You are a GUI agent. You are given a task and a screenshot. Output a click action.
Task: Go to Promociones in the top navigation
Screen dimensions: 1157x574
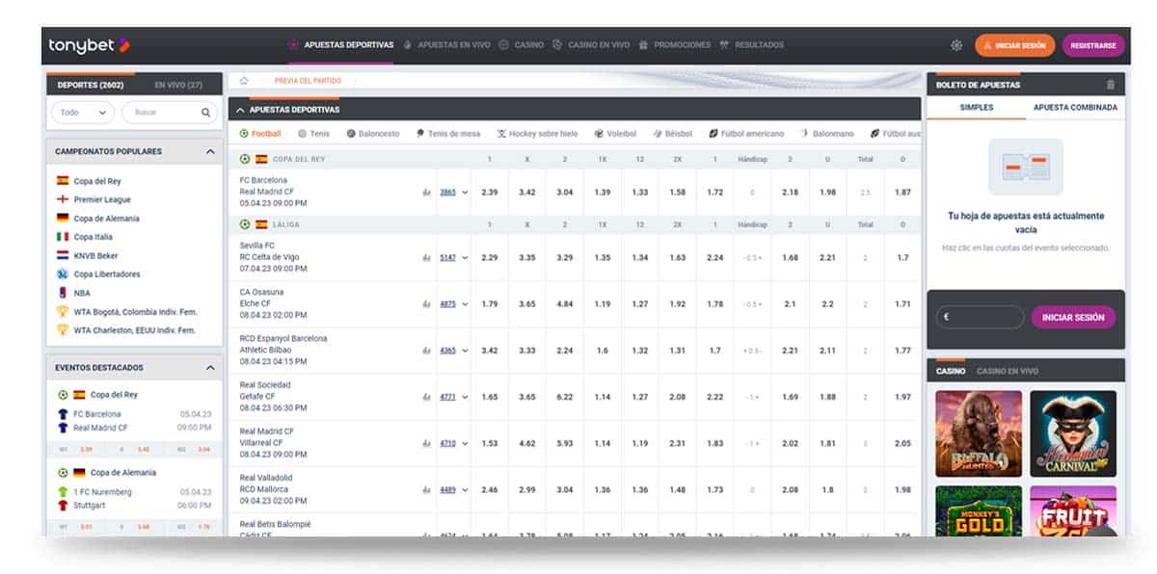(674, 45)
